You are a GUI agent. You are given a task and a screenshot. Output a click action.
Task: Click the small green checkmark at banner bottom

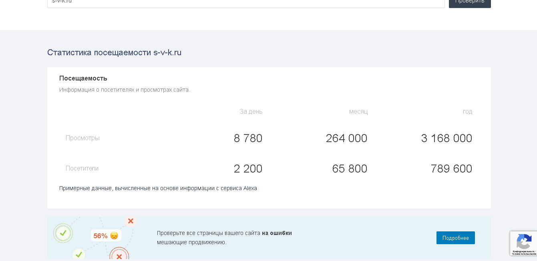tap(79, 254)
